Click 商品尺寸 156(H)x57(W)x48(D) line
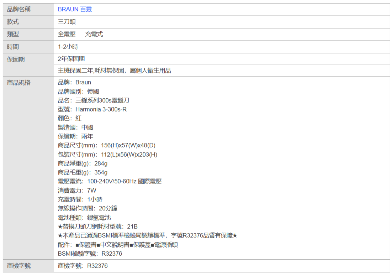Screen dimensions: 392x276 coord(106,145)
